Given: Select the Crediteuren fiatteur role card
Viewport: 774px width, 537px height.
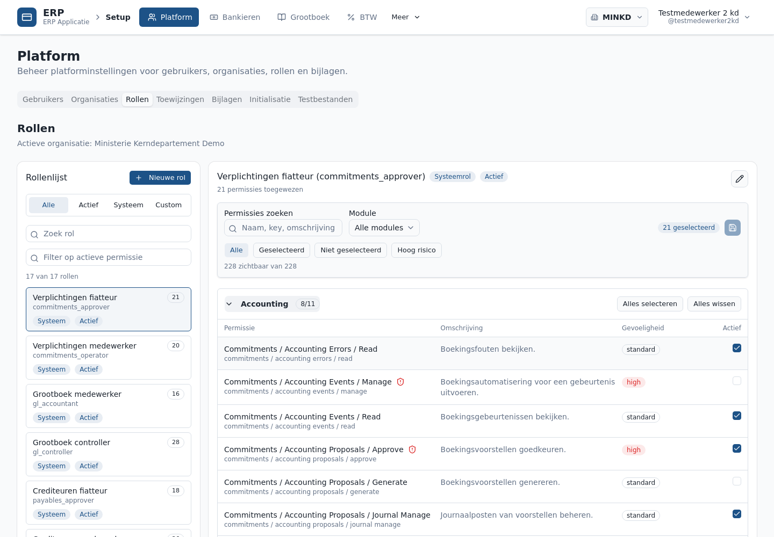Looking at the screenshot, I should click(109, 503).
